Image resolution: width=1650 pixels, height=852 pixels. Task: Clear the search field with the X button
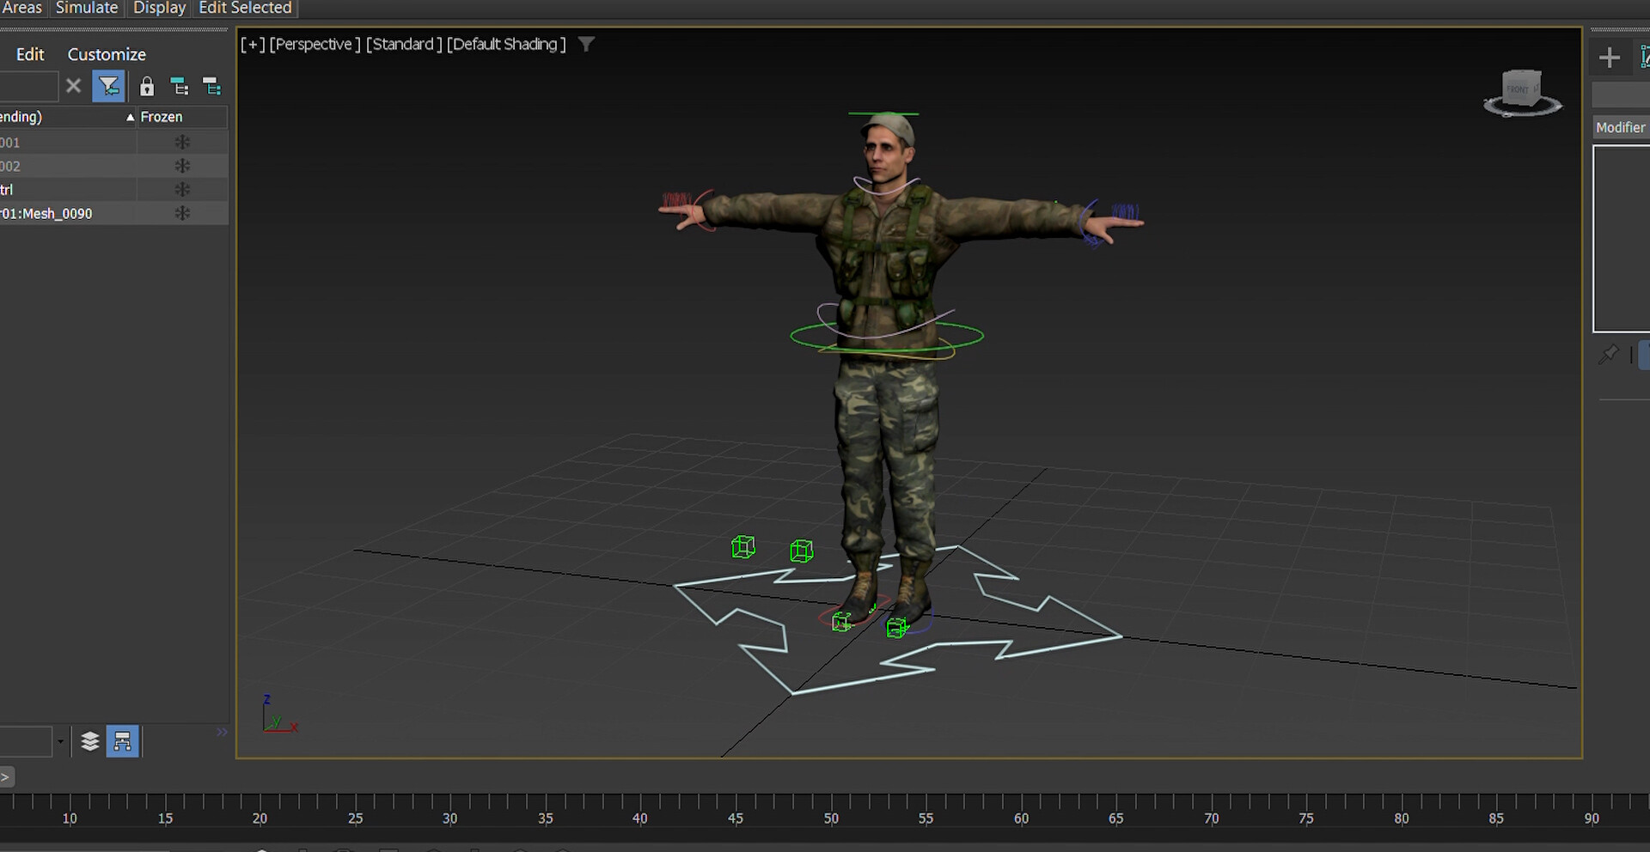pyautogui.click(x=73, y=86)
